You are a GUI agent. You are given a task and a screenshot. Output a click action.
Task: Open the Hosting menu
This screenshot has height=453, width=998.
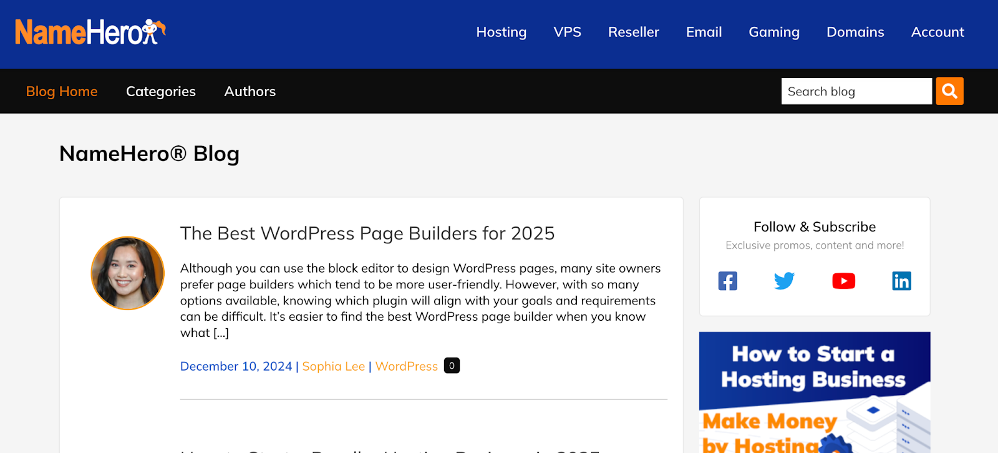(x=501, y=32)
